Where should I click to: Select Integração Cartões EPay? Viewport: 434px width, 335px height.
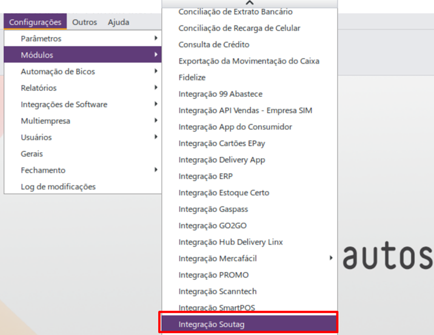pos(250,143)
